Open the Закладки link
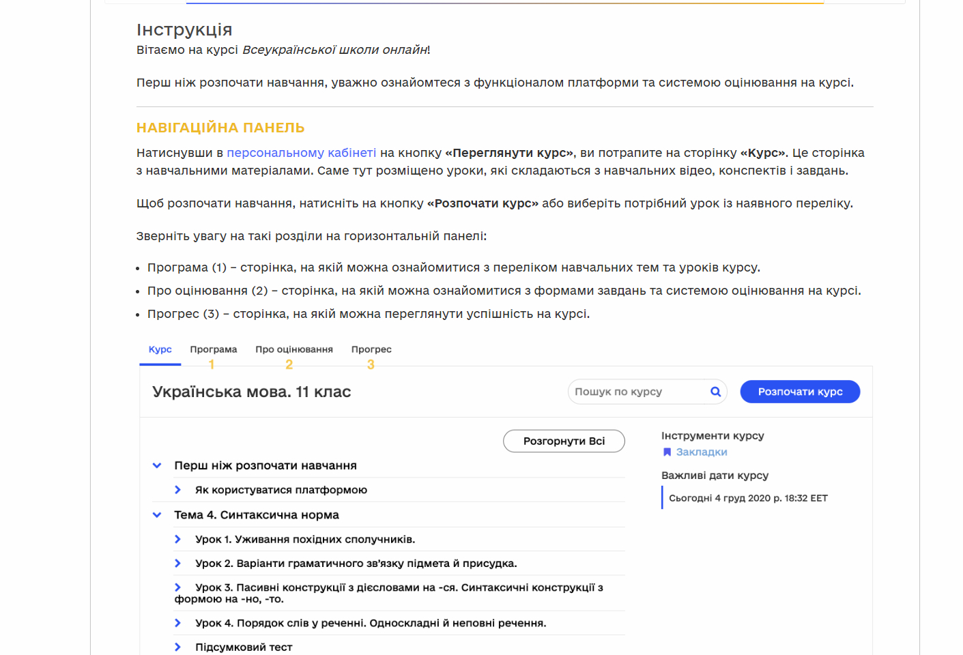963x655 pixels. (702, 452)
